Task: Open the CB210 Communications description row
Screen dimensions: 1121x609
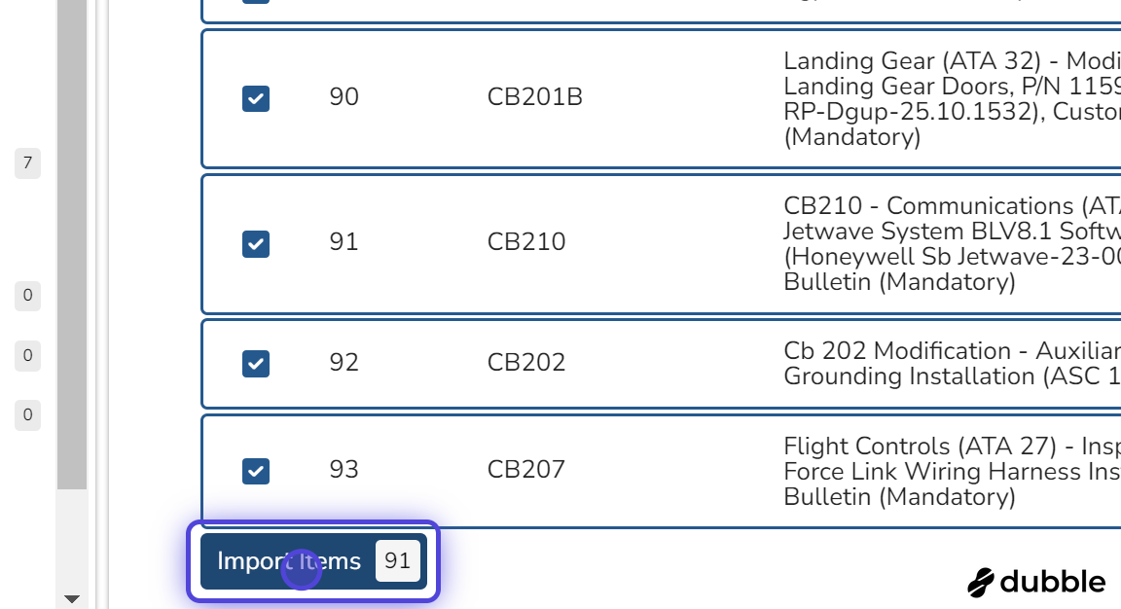Action: point(953,244)
